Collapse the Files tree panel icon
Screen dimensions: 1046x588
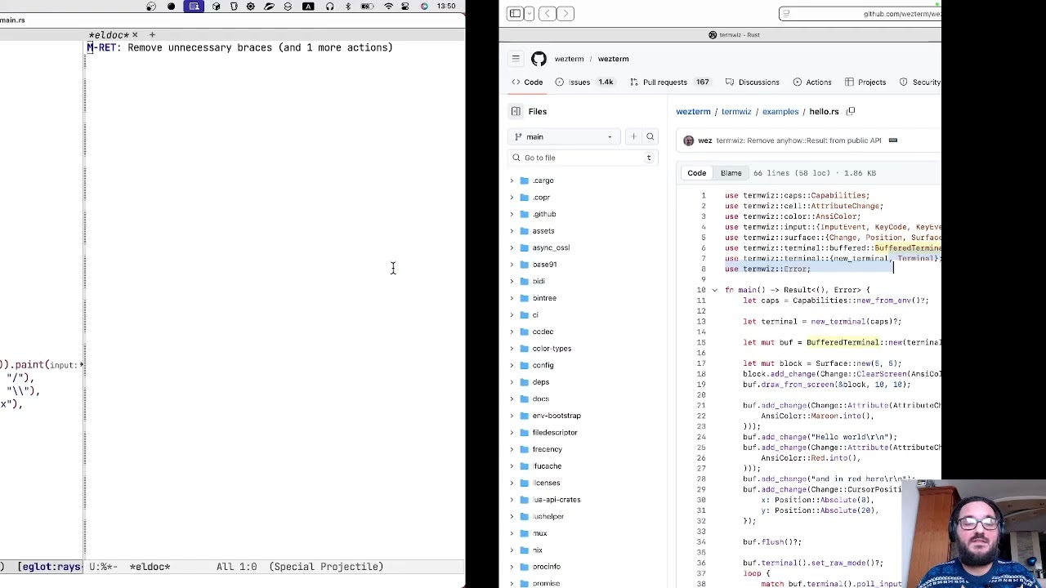coord(516,112)
